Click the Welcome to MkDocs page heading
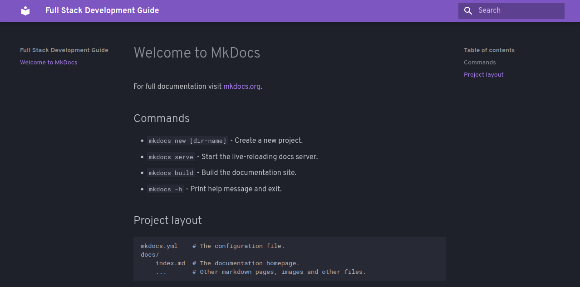This screenshot has height=287, width=580. 197,53
